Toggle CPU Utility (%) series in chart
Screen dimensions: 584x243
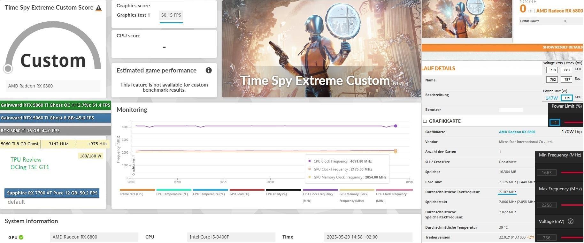283,192
